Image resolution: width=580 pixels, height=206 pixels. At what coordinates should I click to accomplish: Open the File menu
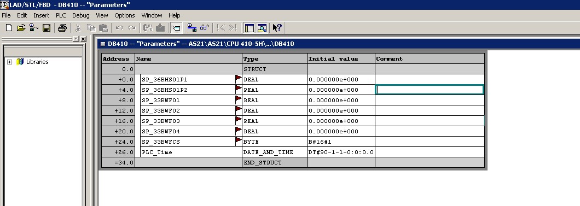6,15
